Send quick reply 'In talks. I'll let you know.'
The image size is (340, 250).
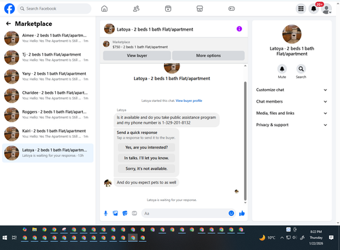[146, 158]
